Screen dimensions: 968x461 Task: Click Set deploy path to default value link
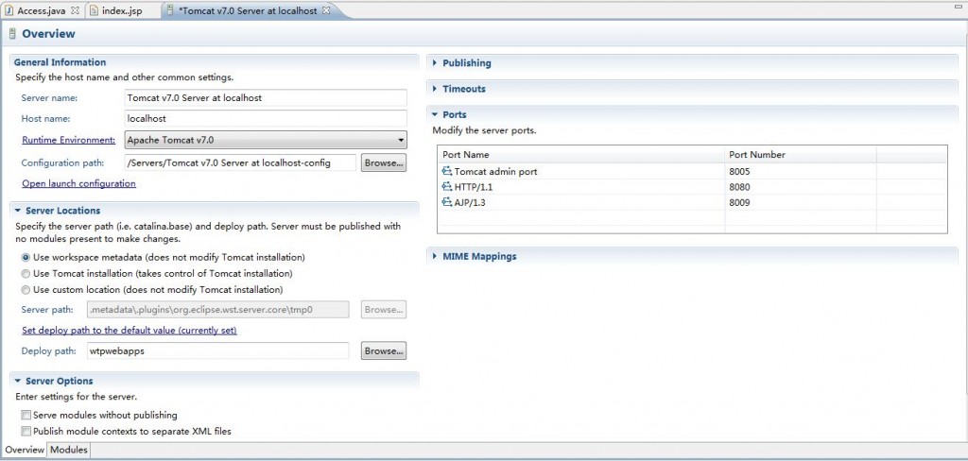[x=130, y=331]
